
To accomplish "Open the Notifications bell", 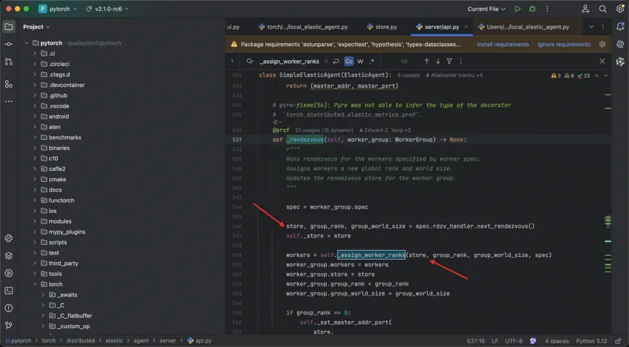I will point(620,27).
